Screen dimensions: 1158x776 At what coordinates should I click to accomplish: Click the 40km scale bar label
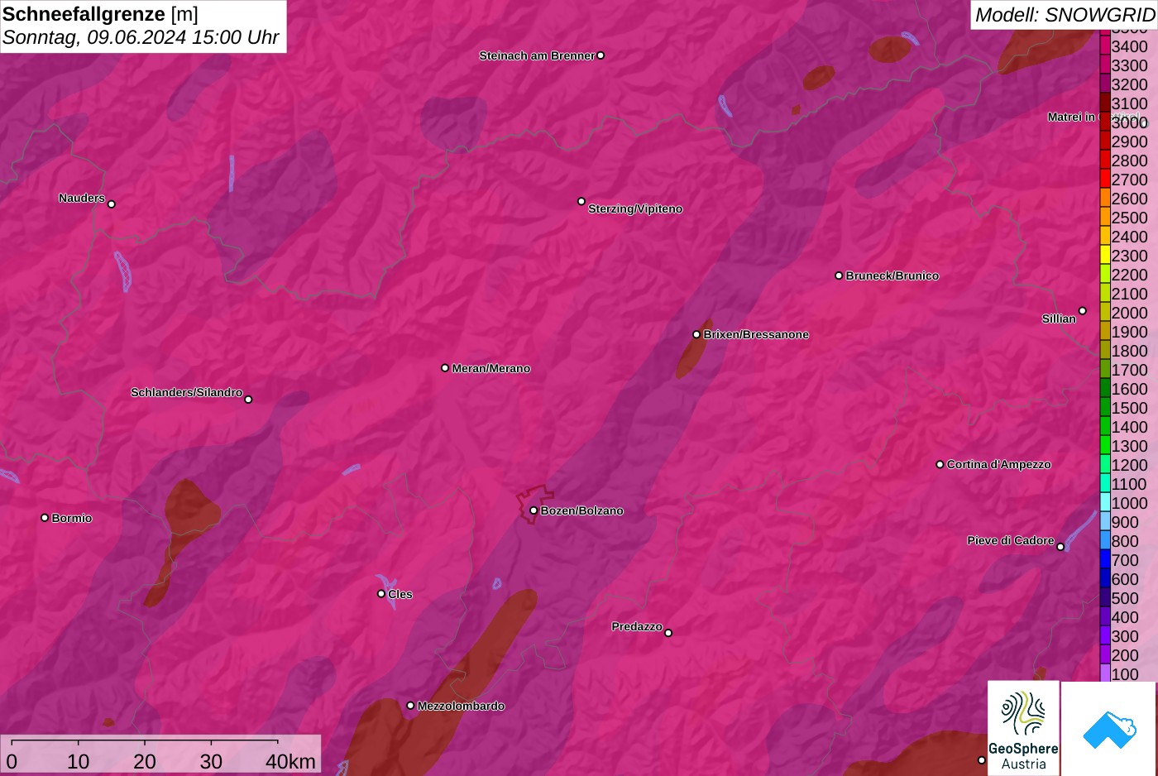click(290, 761)
